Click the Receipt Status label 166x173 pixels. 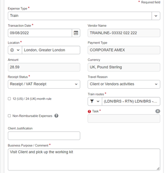coord(18,77)
